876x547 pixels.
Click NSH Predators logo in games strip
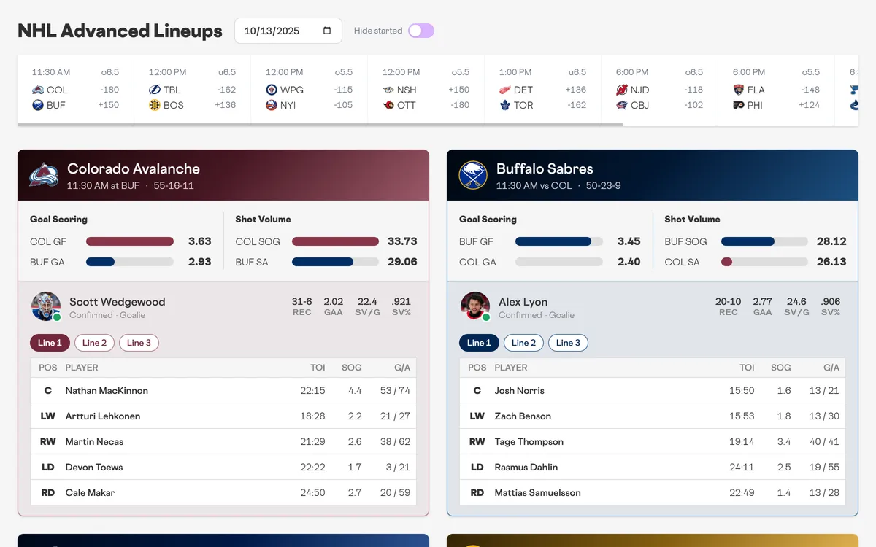coord(388,90)
